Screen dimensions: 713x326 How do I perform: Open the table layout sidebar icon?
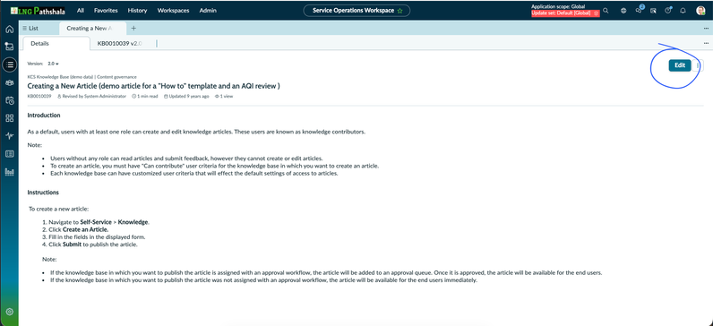pyautogui.click(x=10, y=154)
